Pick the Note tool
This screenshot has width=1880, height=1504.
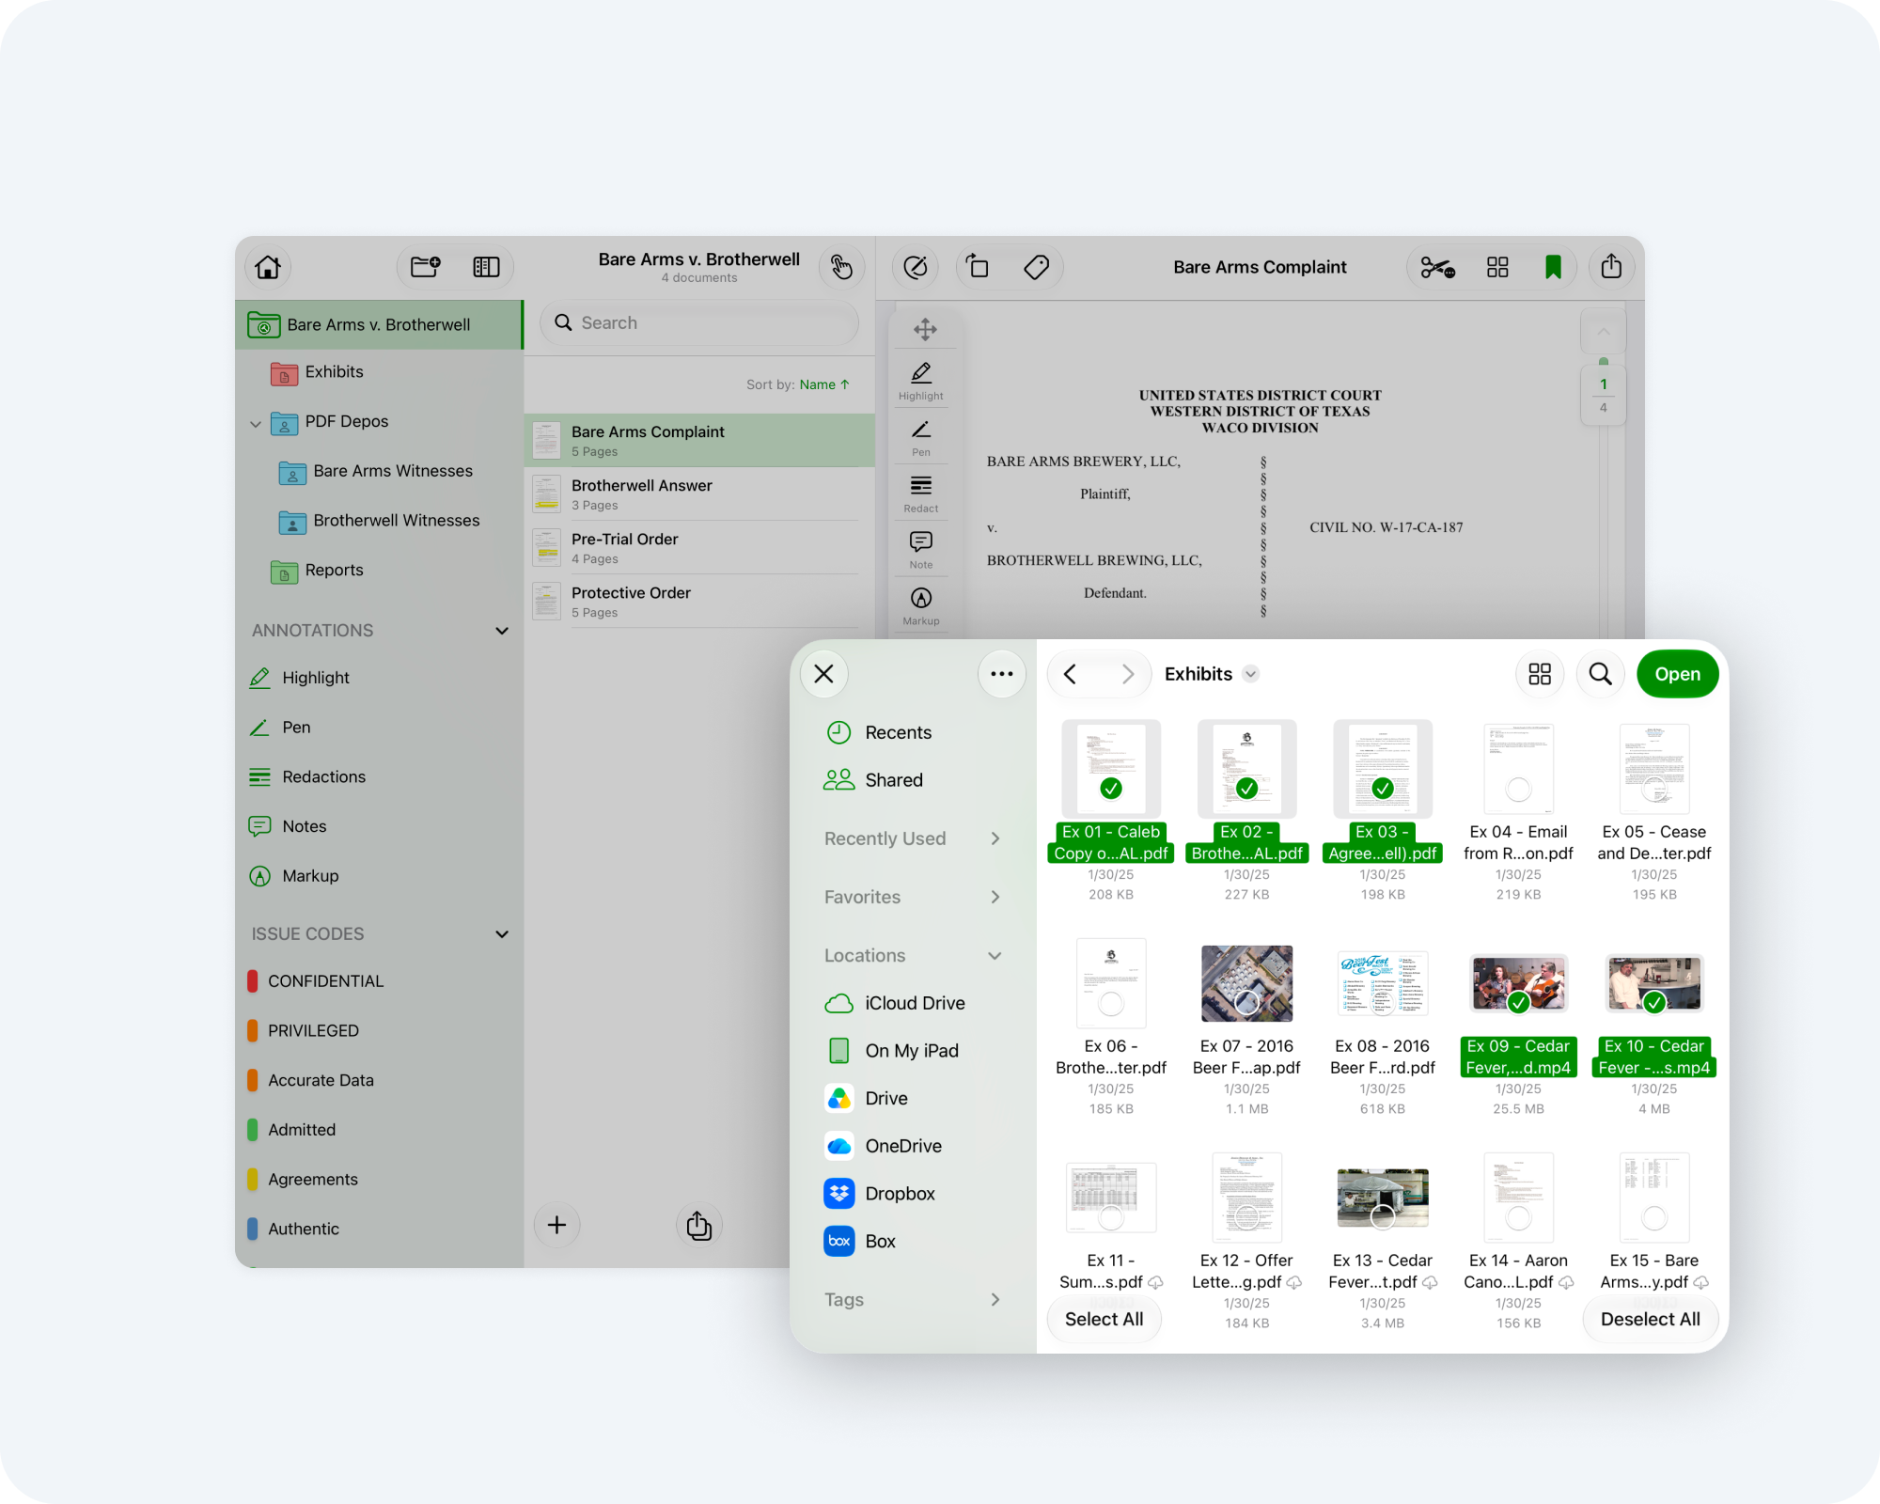pos(921,552)
